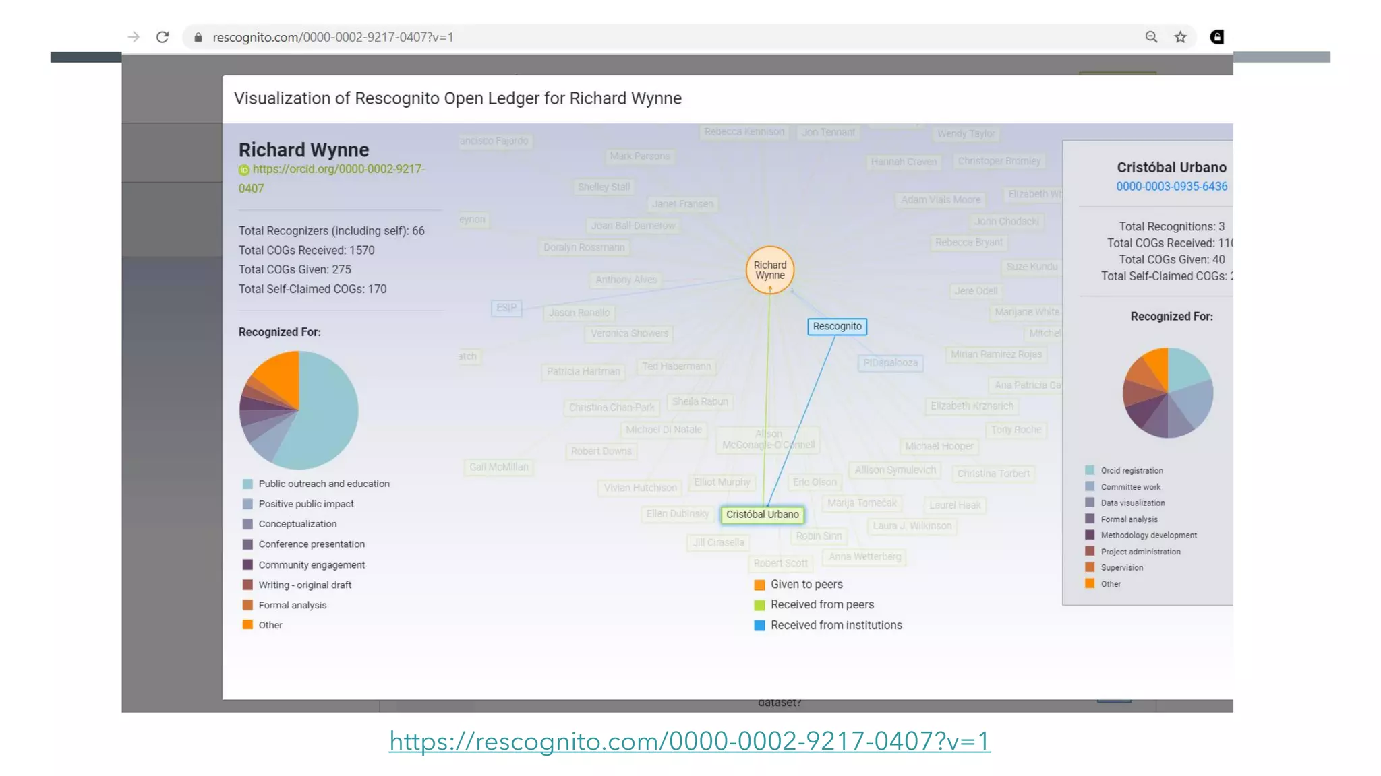Click the lock site-info icon
Screen dimensions: 1381x776
pos(198,37)
